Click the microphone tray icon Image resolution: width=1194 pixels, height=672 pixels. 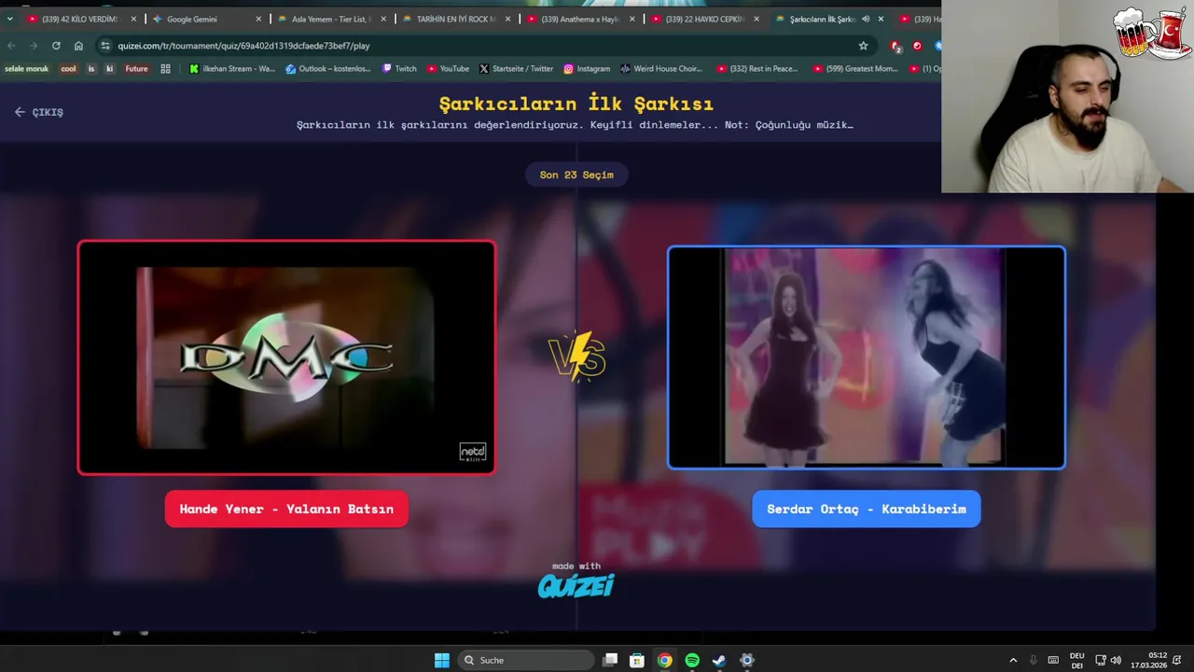tap(1033, 660)
